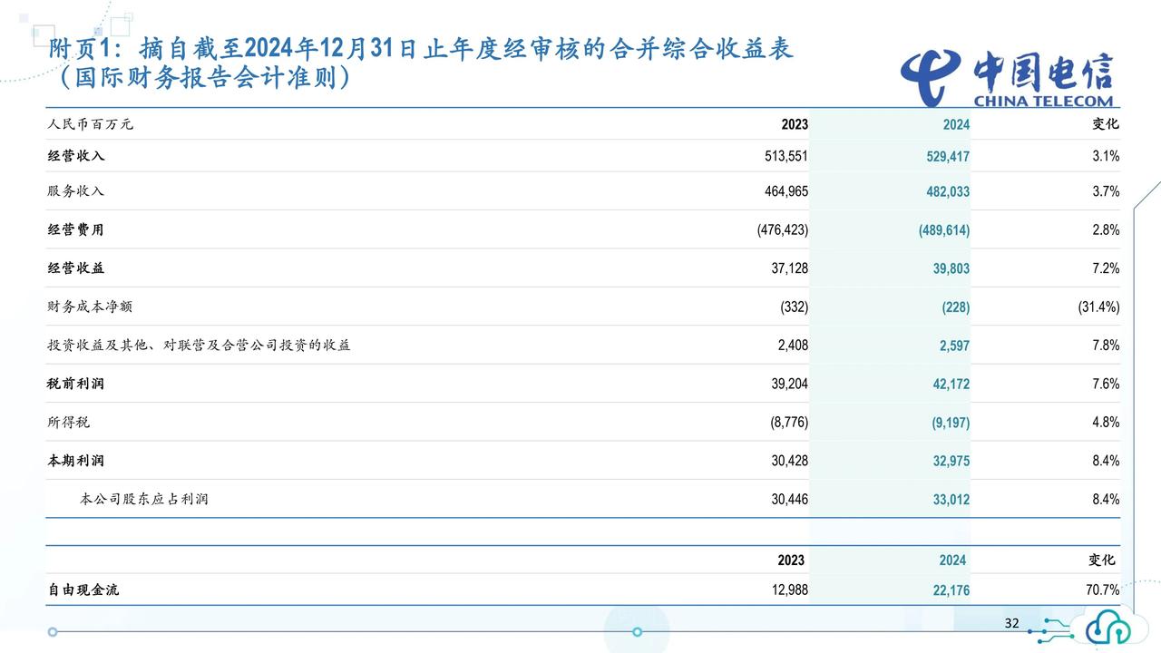Click the China Telecom logo
Viewport: 1161px width, 653px height.
click(1007, 79)
